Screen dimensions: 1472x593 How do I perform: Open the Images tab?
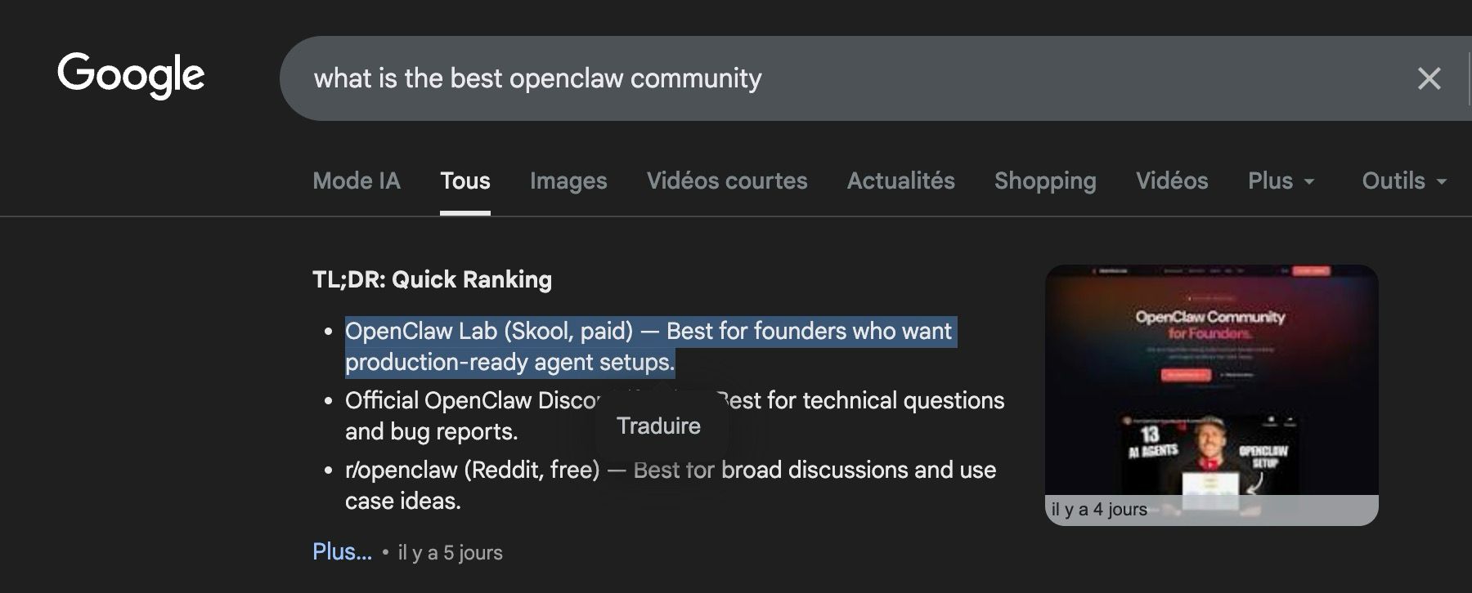pyautogui.click(x=568, y=181)
